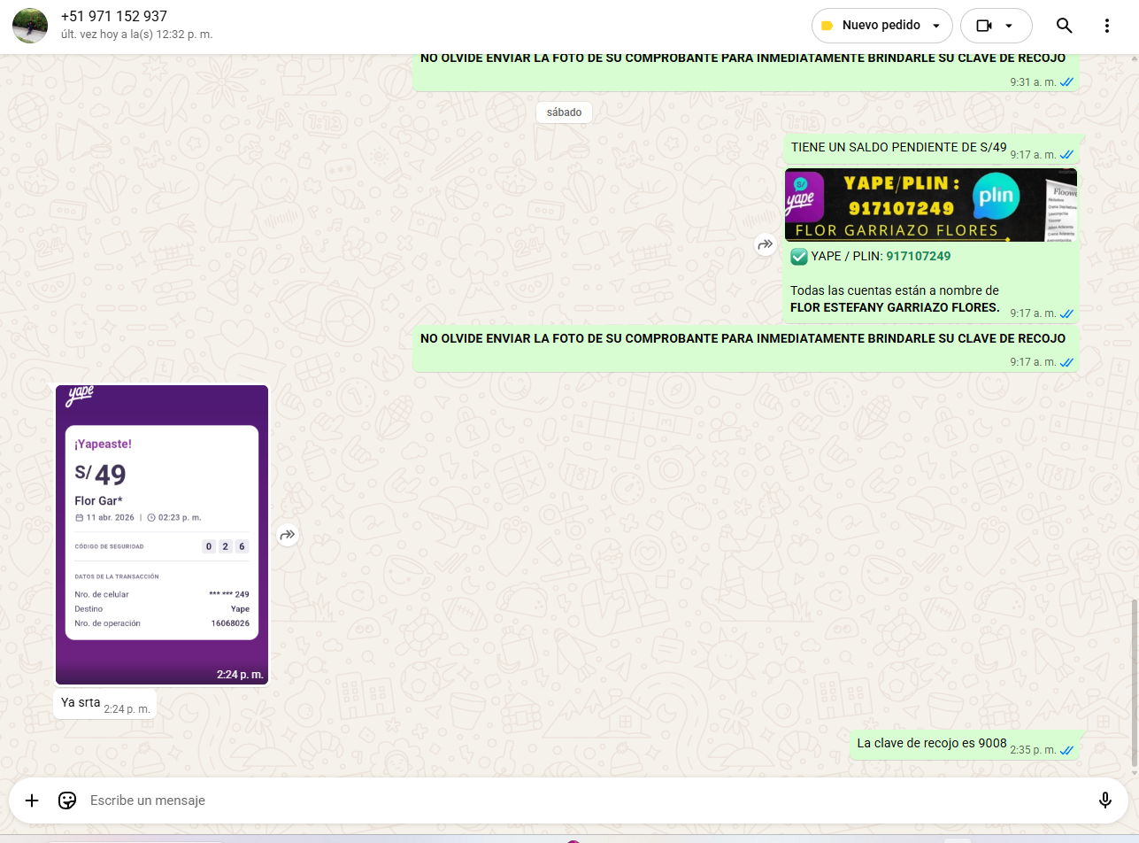This screenshot has width=1139, height=843.
Task: Click the plus attach icon
Action: tap(32, 800)
